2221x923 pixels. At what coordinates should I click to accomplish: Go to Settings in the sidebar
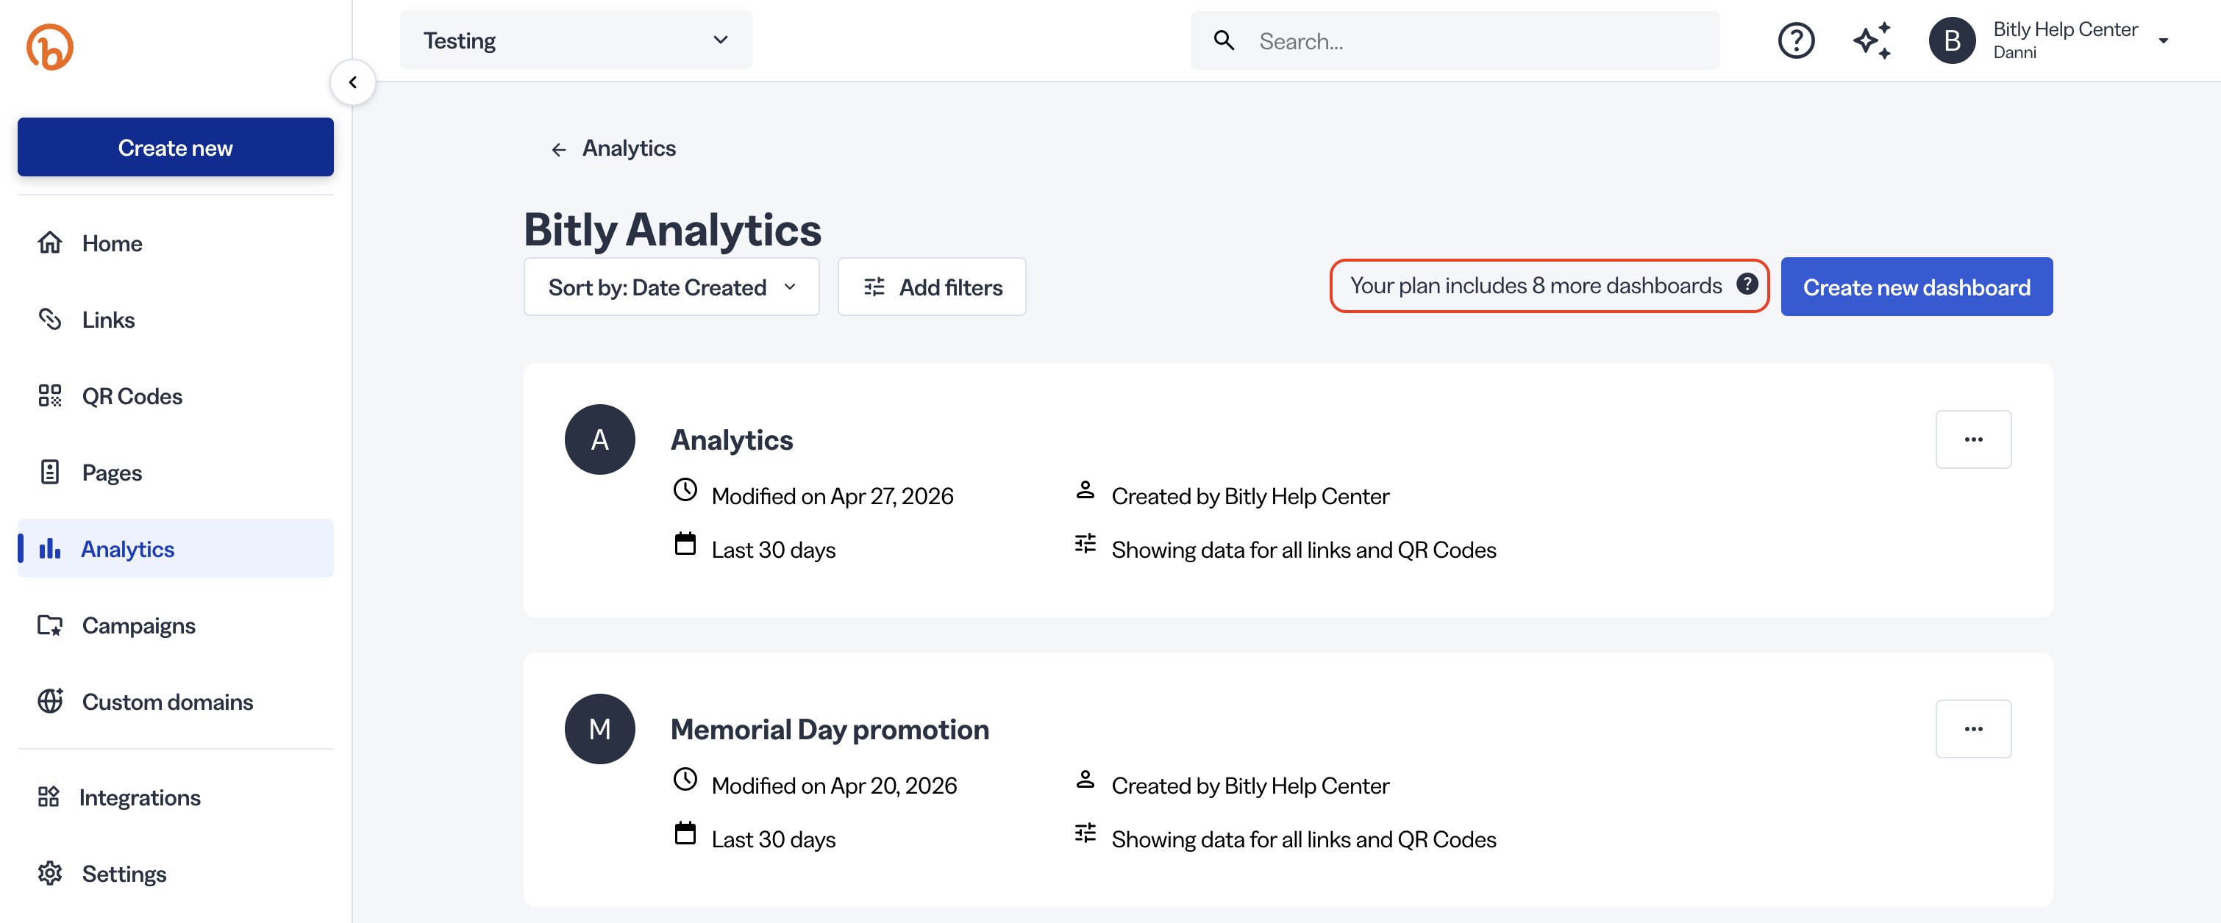click(176, 873)
